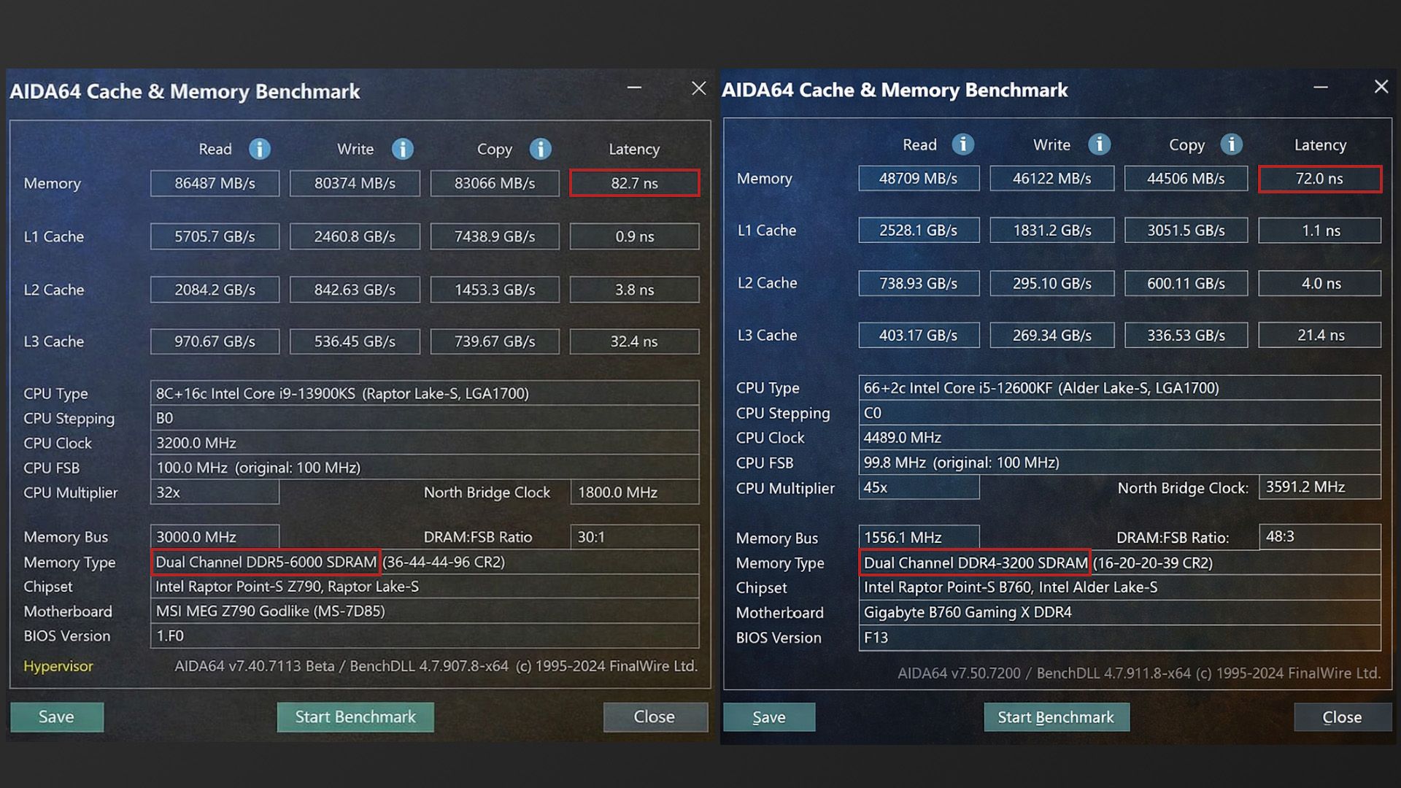Click the Copy info icon in left window

coord(540,149)
